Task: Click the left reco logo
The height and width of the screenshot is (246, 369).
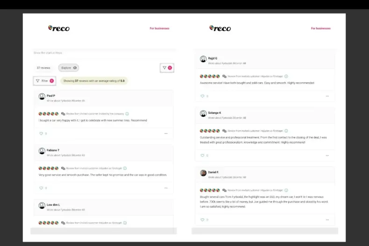Action: 59,28
